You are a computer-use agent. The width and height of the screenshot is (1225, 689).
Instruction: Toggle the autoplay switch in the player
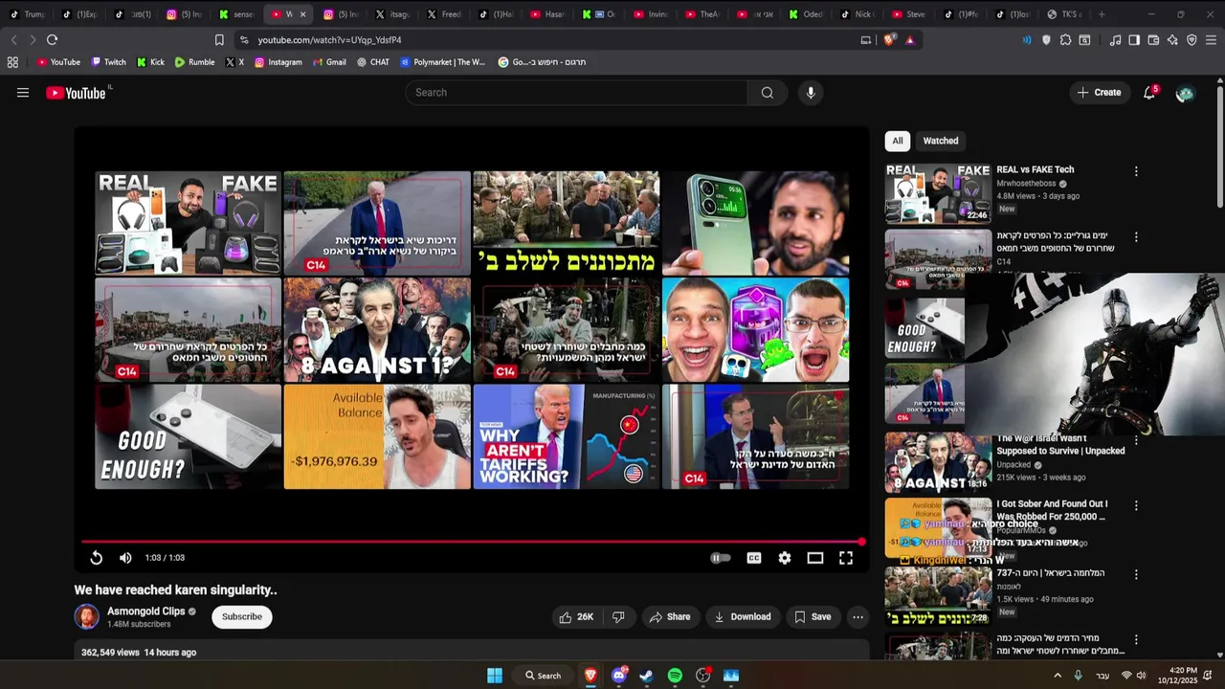(721, 558)
